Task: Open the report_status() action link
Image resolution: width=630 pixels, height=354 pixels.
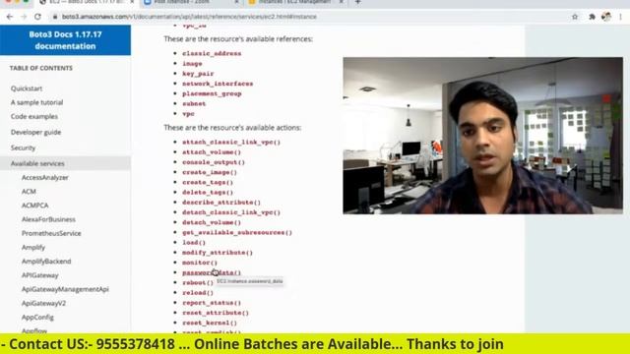Action: pyautogui.click(x=212, y=303)
